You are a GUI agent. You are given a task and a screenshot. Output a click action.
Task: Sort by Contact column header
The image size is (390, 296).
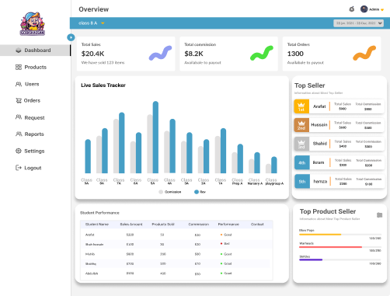257,225
